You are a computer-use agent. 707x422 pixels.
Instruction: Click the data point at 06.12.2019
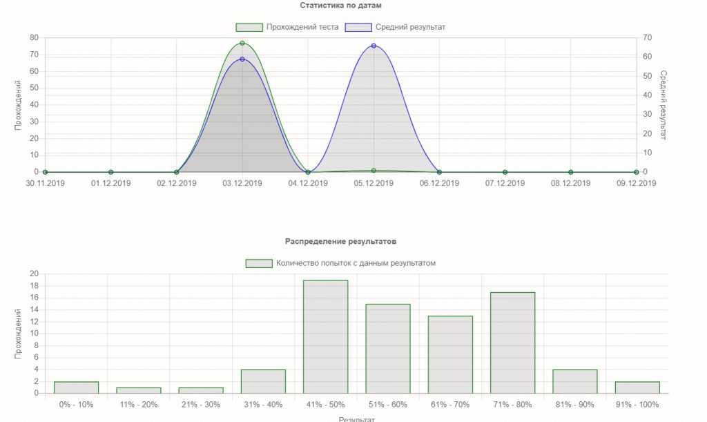pos(439,172)
